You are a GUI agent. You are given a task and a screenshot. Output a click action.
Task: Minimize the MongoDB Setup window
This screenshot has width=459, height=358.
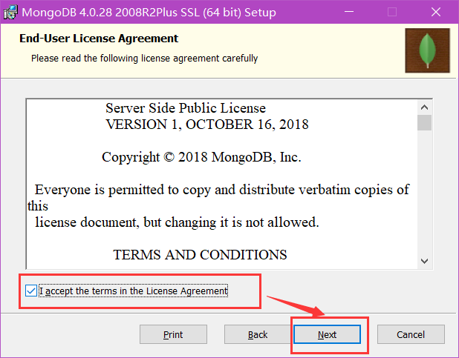click(349, 12)
